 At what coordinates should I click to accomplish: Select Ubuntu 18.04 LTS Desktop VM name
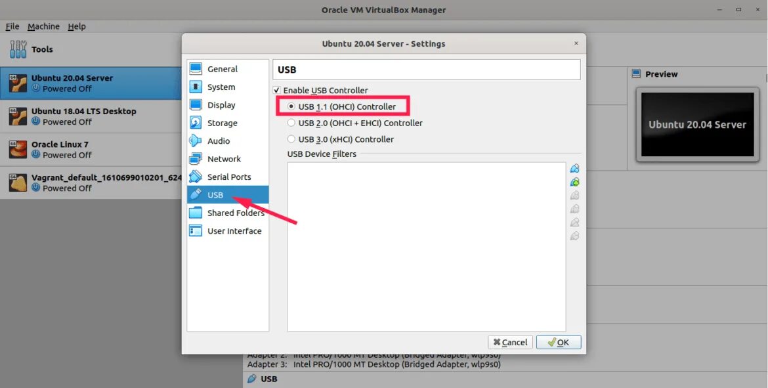coord(84,111)
